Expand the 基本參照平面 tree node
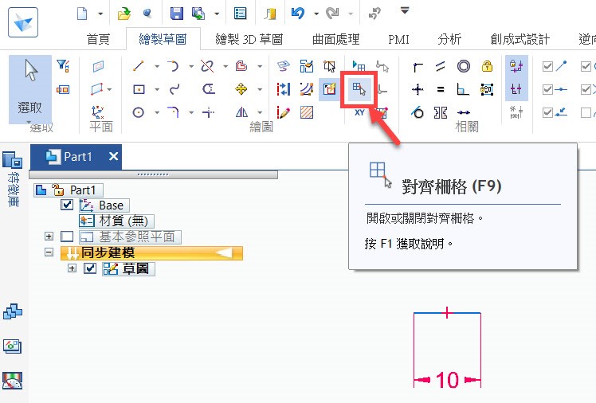This screenshot has height=403, width=596. [49, 237]
